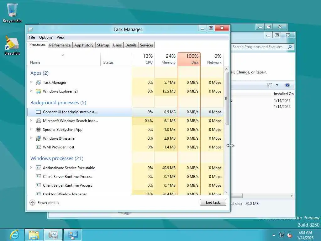Open Control Panel taskbar button
Image resolution: width=321 pixels, height=241 pixels.
click(x=72, y=235)
